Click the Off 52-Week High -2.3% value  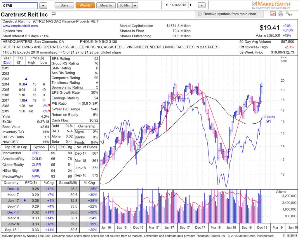pyautogui.click(x=289, y=47)
